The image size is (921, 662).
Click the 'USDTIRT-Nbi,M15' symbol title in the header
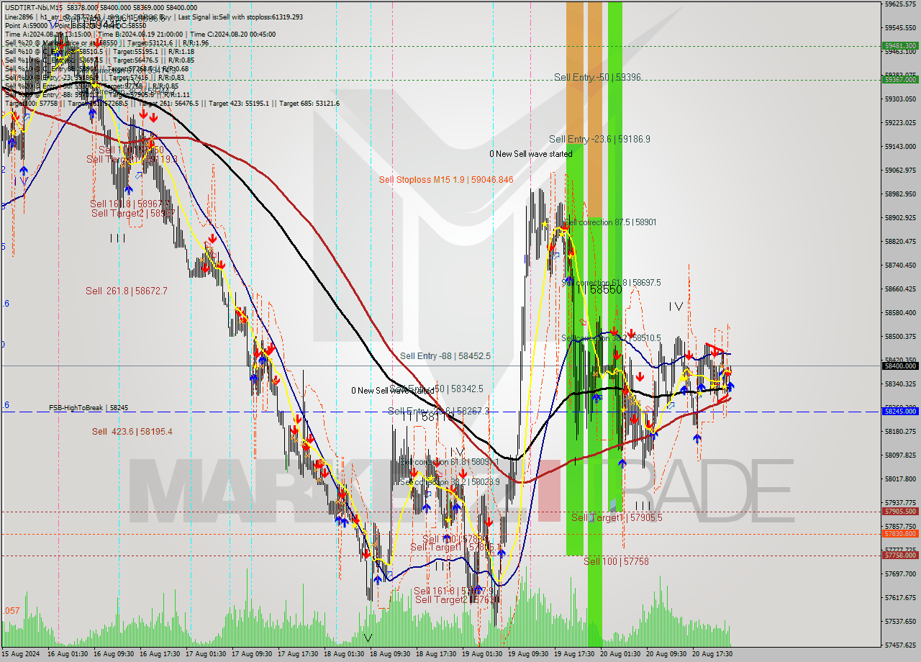33,6
